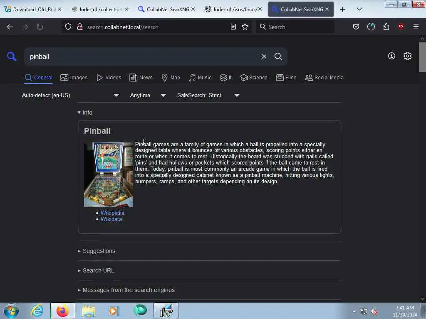Open SafeSearch: Strict dropdown
This screenshot has height=319, width=426.
pyautogui.click(x=208, y=95)
